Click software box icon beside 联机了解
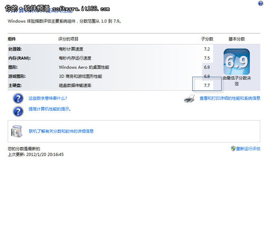 point(17,131)
